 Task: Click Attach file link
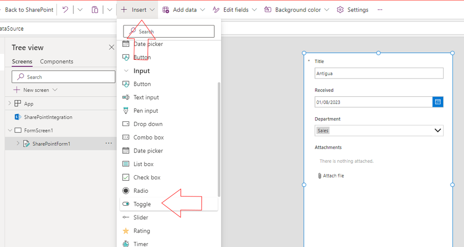(x=331, y=176)
